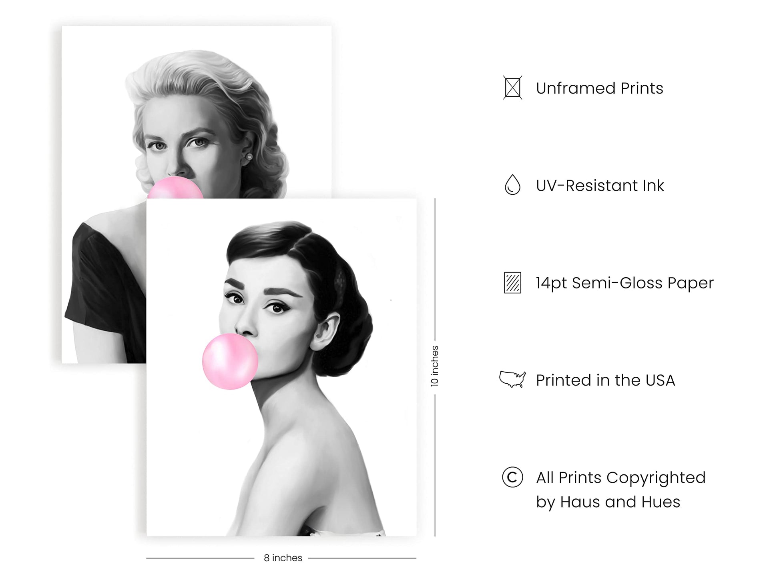Click the hatched semi-gloss paper icon

click(512, 283)
